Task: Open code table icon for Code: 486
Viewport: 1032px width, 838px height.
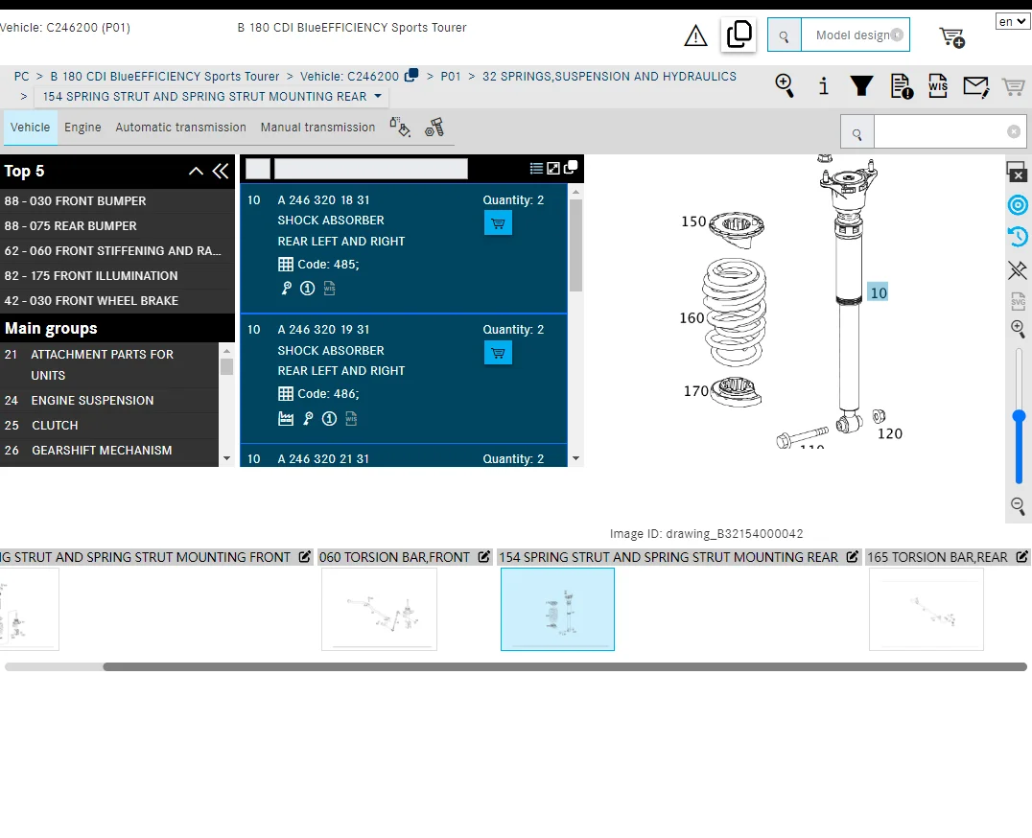Action: [286, 394]
